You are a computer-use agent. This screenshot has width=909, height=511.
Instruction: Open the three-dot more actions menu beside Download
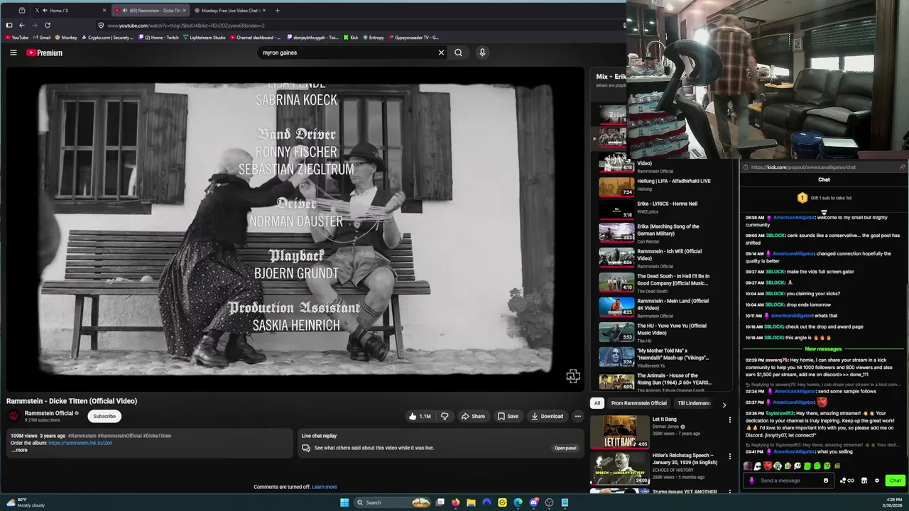coord(578,417)
